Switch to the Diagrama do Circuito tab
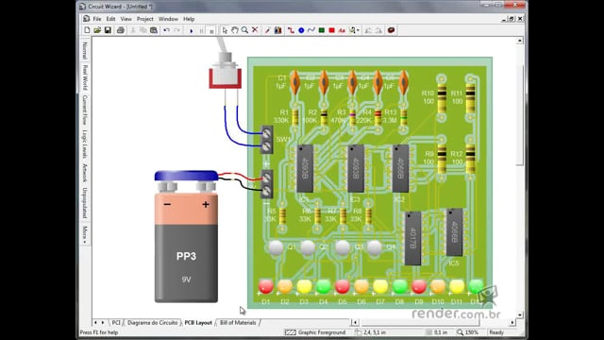 coord(153,323)
